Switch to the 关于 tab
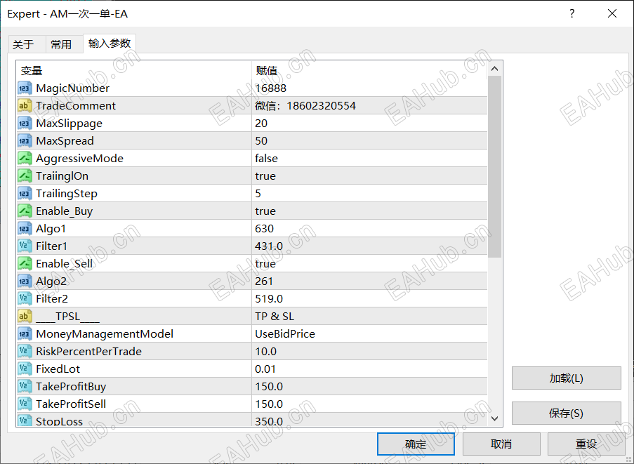Viewport: 634px width, 464px height. [x=27, y=44]
